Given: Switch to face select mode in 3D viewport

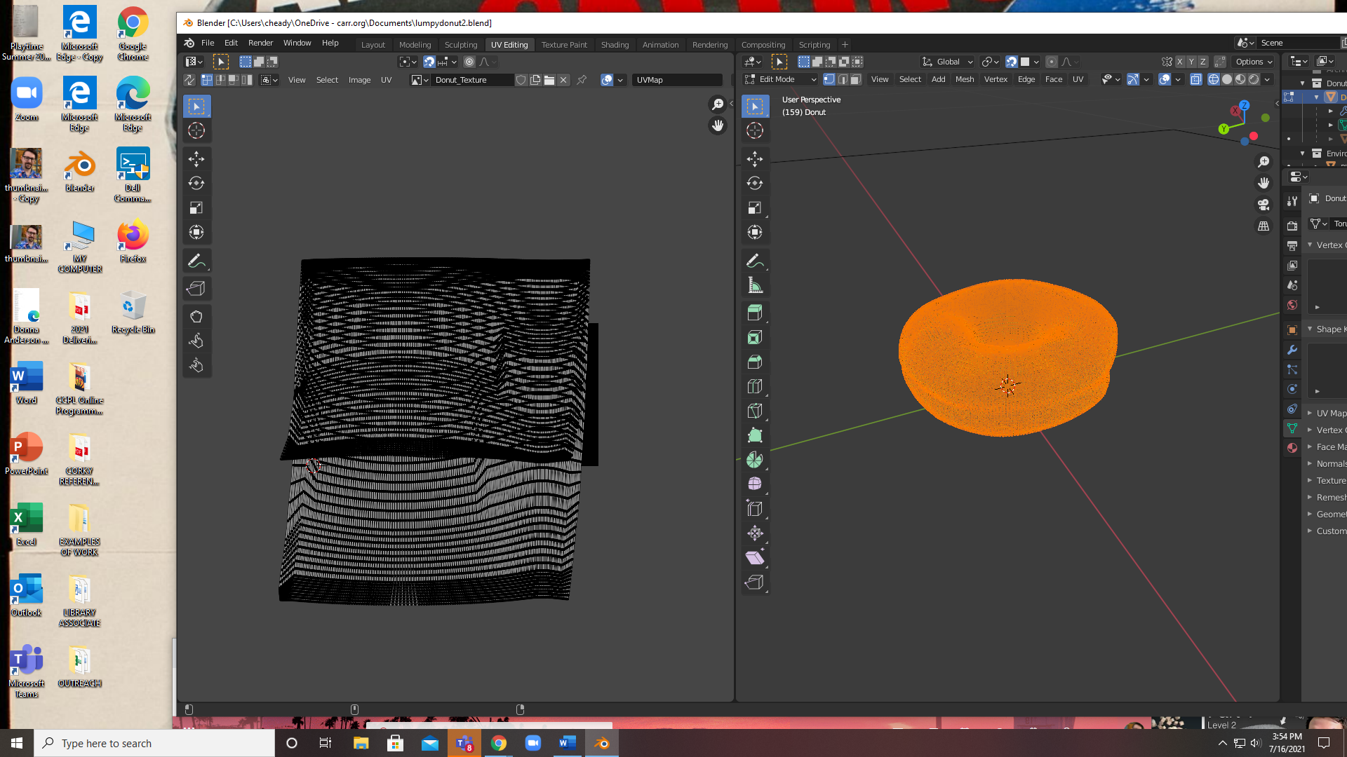Looking at the screenshot, I should point(856,79).
